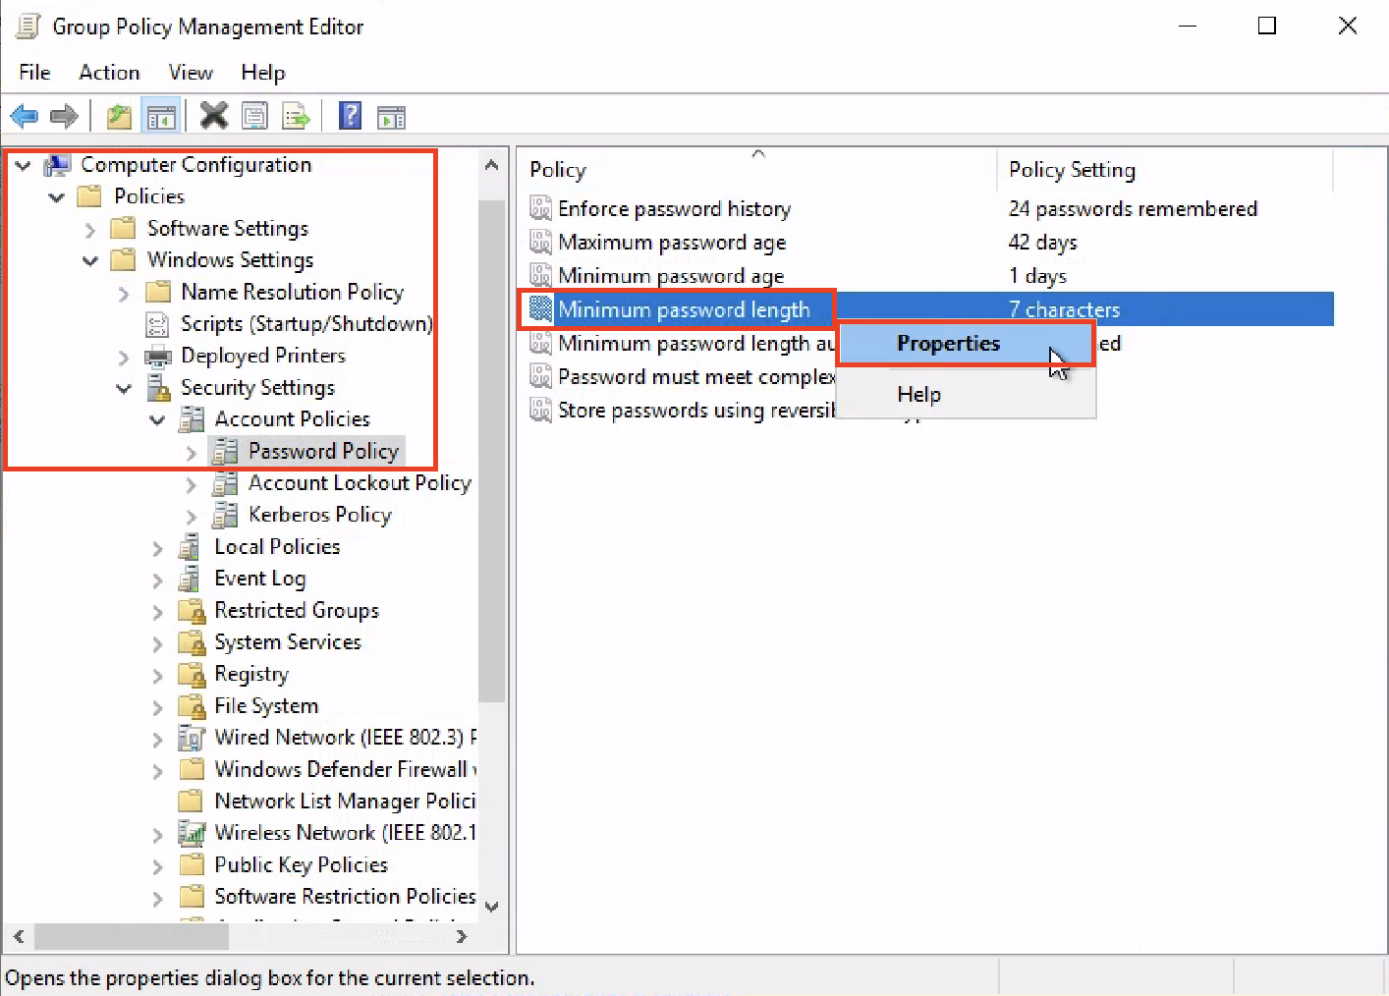Click the Wired Network policy icon

(191, 738)
